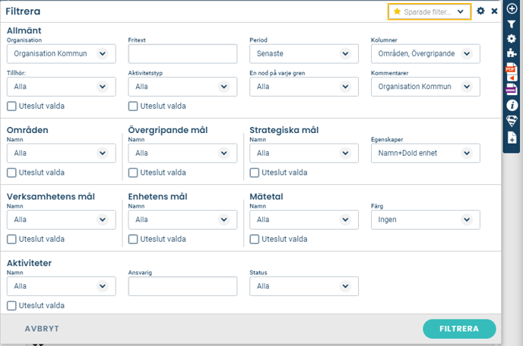Screen dimensions: 523x346
Task: Open the filter funnel icon in sidebar
Action: click(512, 24)
